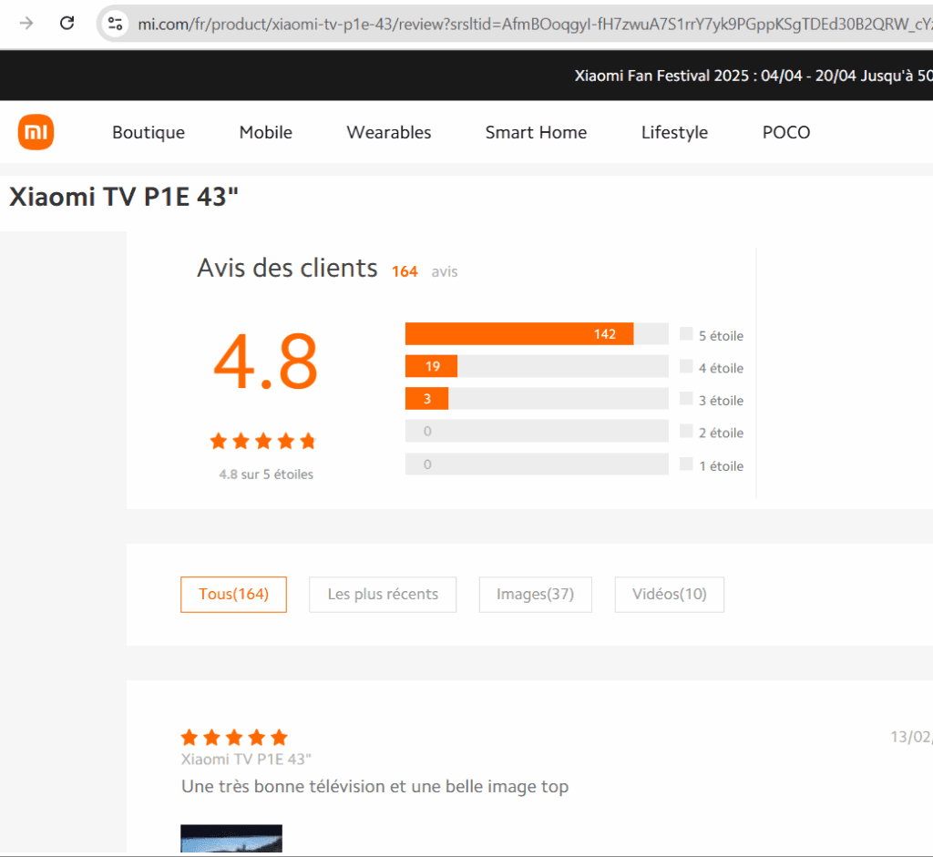933x857 pixels.
Task: Click the review date 13/02
Action: [911, 737]
